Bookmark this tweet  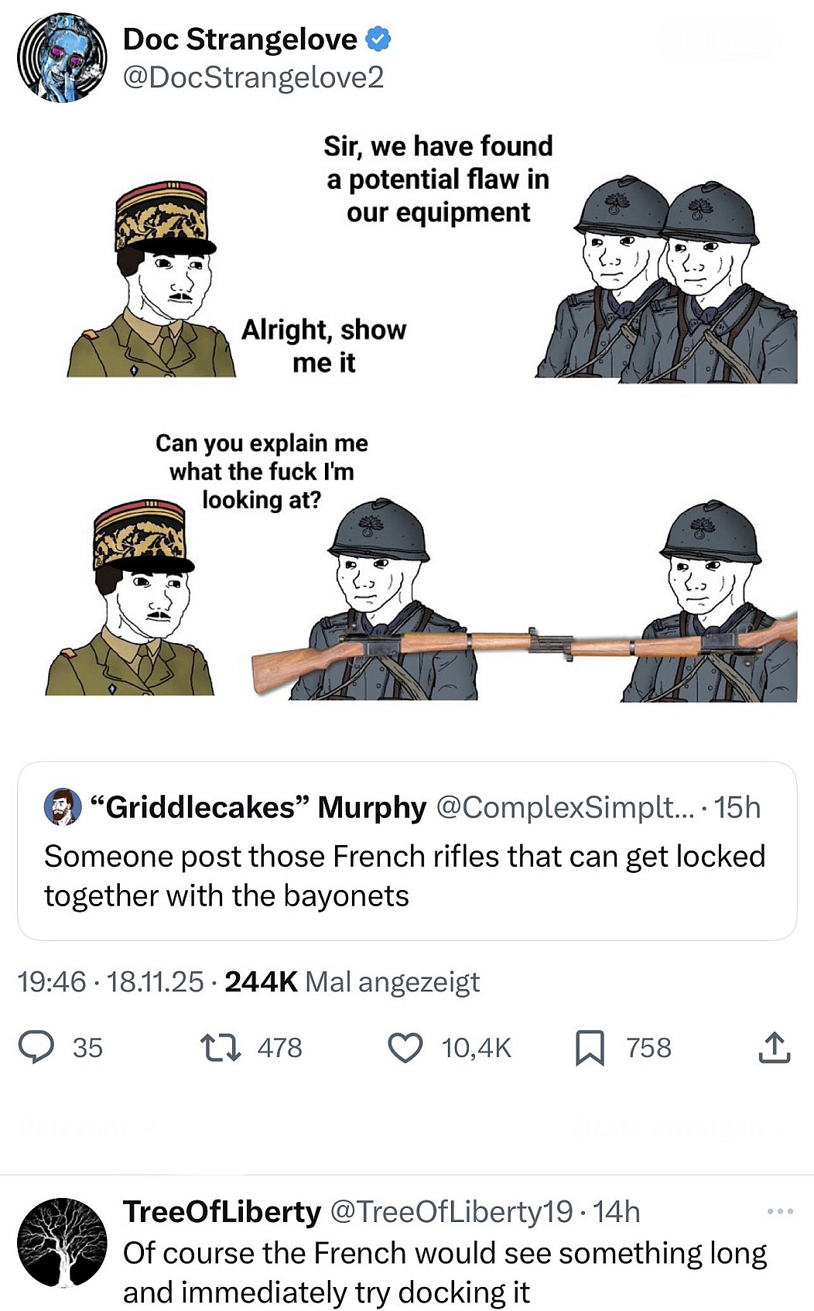pyautogui.click(x=590, y=1048)
